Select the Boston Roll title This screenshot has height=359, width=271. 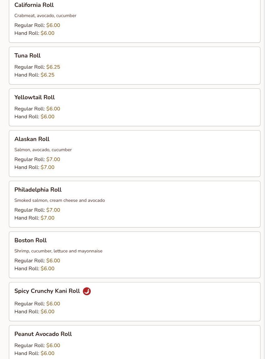pos(30,240)
